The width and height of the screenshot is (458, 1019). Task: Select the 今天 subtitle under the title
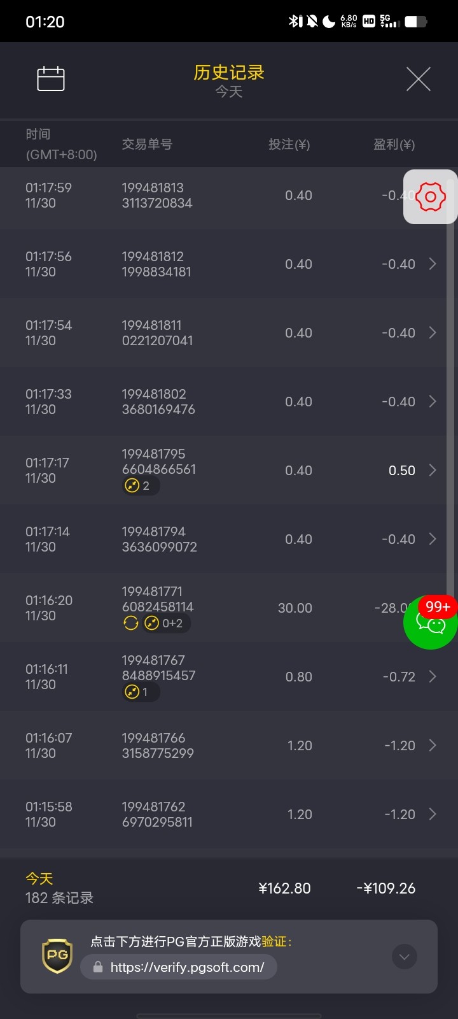click(228, 92)
